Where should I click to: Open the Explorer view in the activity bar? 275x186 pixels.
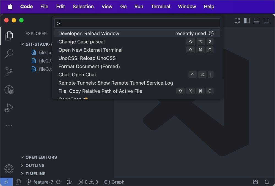[x=9, y=36]
